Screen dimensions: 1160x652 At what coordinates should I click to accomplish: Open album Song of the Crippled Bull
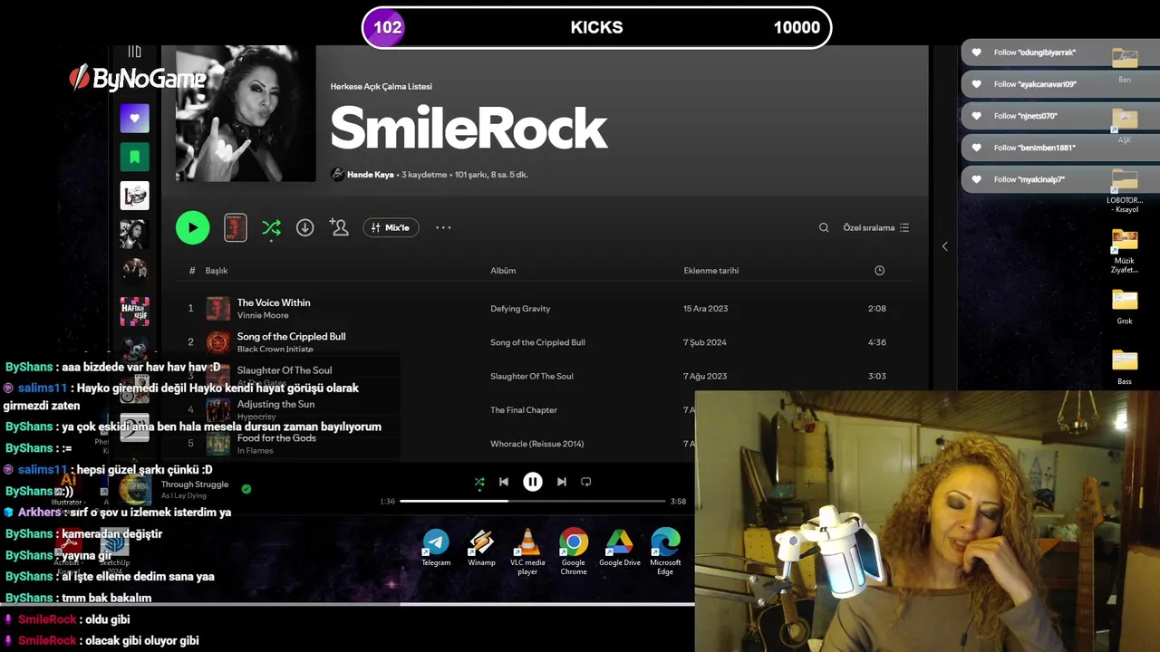537,342
